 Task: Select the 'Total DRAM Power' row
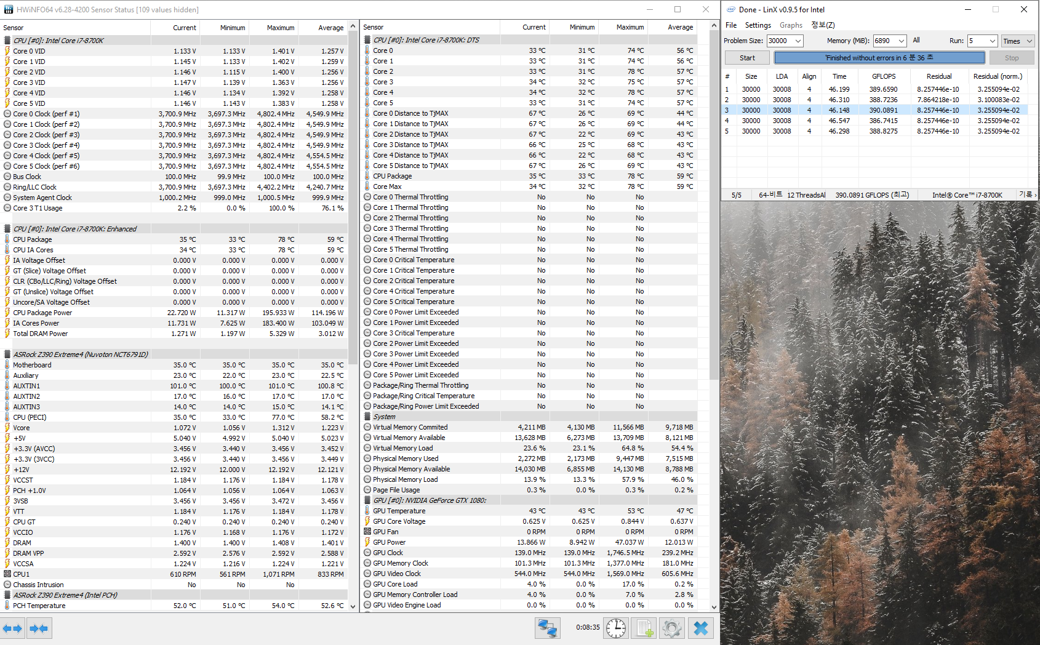coord(174,334)
